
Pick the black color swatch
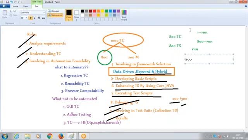pyautogui.click(x=83, y=11)
